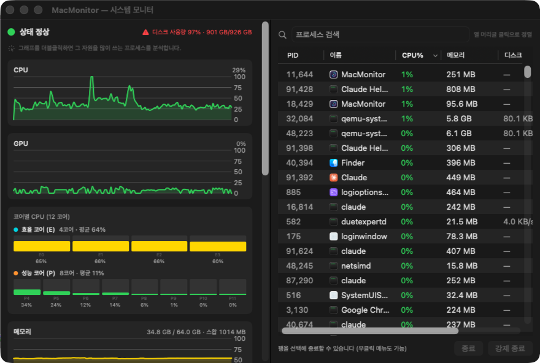The image size is (540, 363).
Task: Click the sparkle hint icon beside graph tip
Action: [x=12, y=48]
